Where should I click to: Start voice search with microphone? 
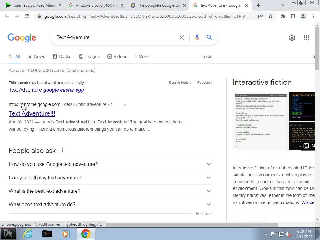pyautogui.click(x=197, y=37)
